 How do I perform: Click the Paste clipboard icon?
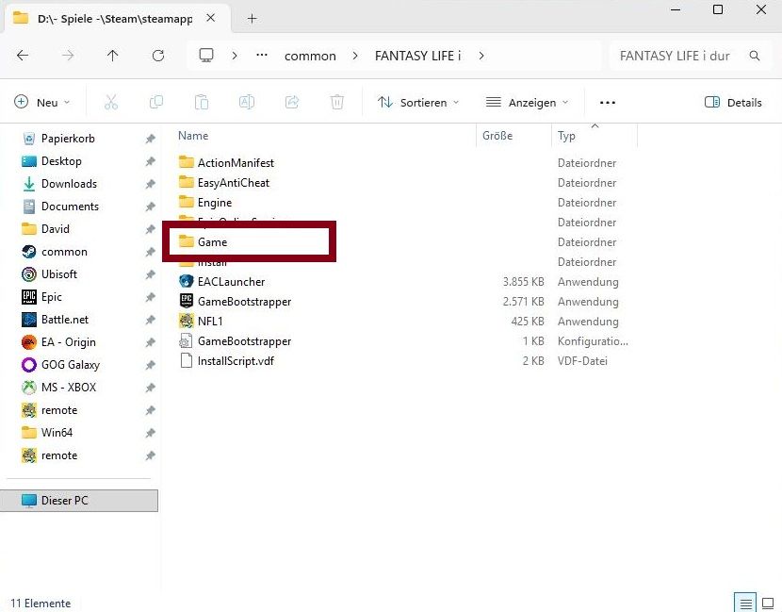pyautogui.click(x=202, y=103)
